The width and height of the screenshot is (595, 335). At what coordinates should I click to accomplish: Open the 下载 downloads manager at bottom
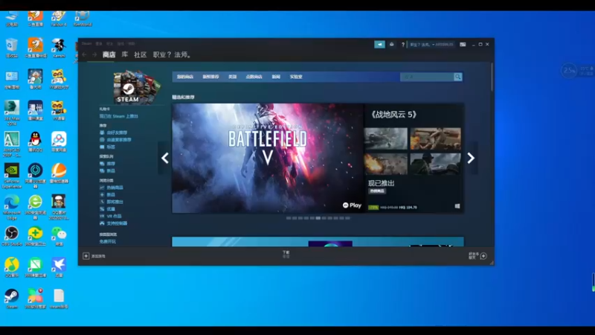(286, 254)
